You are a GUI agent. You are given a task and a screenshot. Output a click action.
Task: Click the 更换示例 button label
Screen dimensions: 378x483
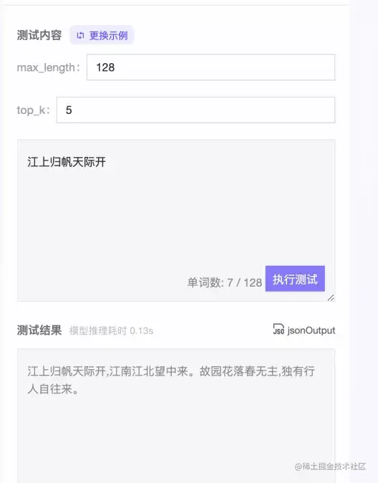(x=108, y=35)
